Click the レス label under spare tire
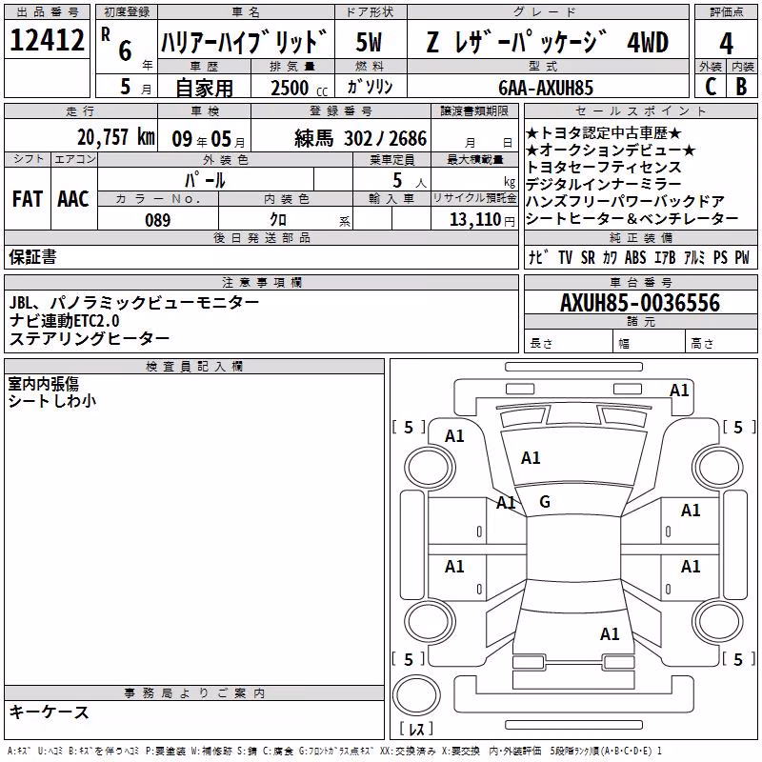 (416, 728)
